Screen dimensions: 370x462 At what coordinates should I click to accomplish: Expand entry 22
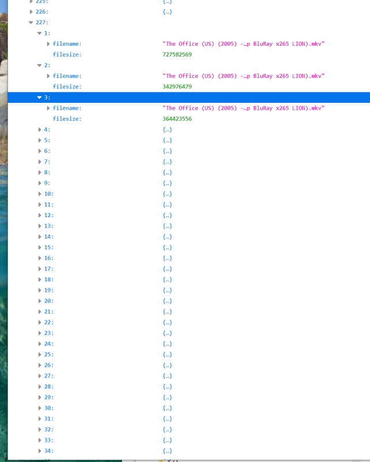40,322
